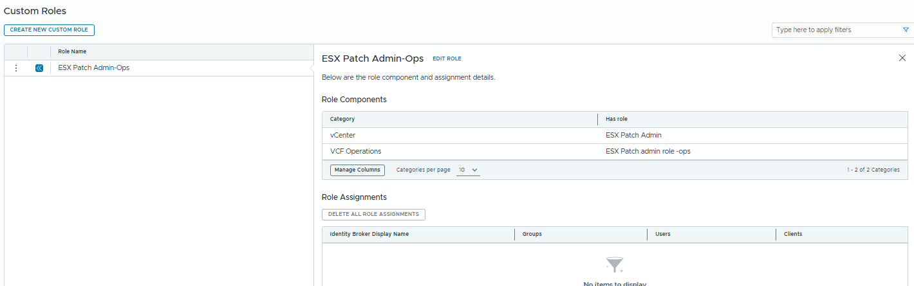Click the filter funnel icon in the filter box
The width and height of the screenshot is (914, 286).
(x=906, y=30)
